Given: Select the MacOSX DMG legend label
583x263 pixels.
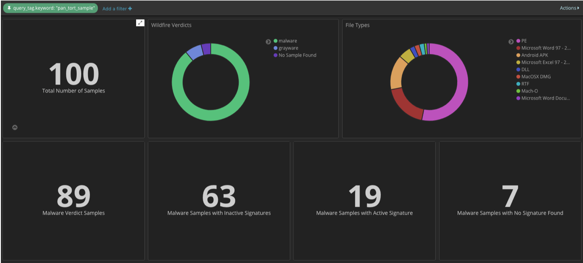Looking at the screenshot, I should [x=536, y=77].
